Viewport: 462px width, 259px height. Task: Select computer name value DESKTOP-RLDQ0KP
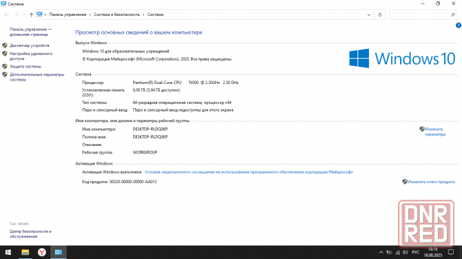tap(150, 129)
